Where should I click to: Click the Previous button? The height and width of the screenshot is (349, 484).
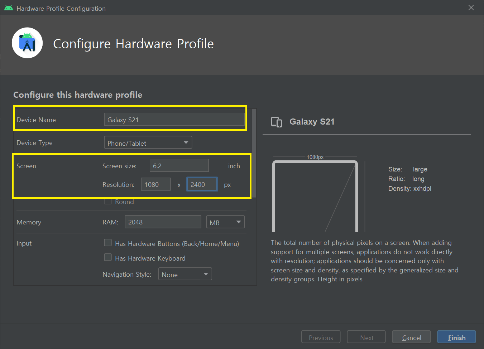[321, 337]
